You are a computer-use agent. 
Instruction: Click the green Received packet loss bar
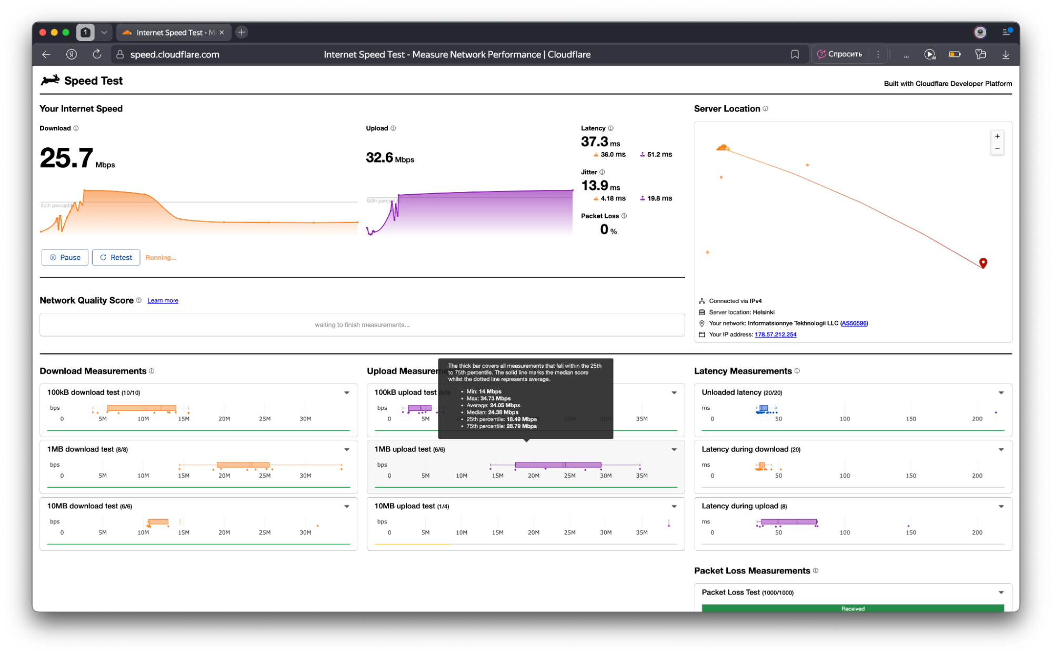(853, 608)
